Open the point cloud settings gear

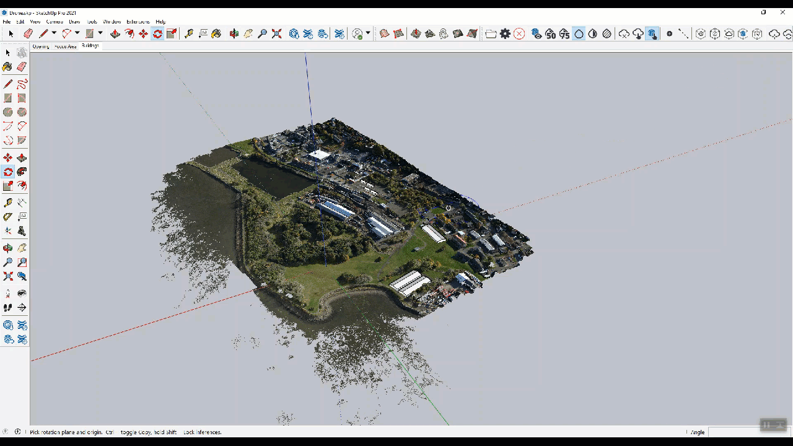pyautogui.click(x=506, y=34)
